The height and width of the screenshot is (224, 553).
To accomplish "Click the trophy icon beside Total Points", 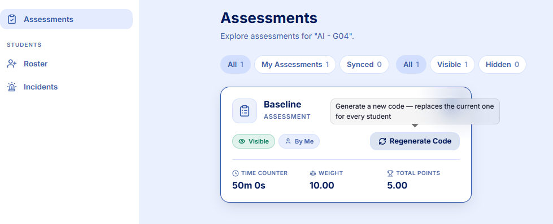I will [390, 173].
